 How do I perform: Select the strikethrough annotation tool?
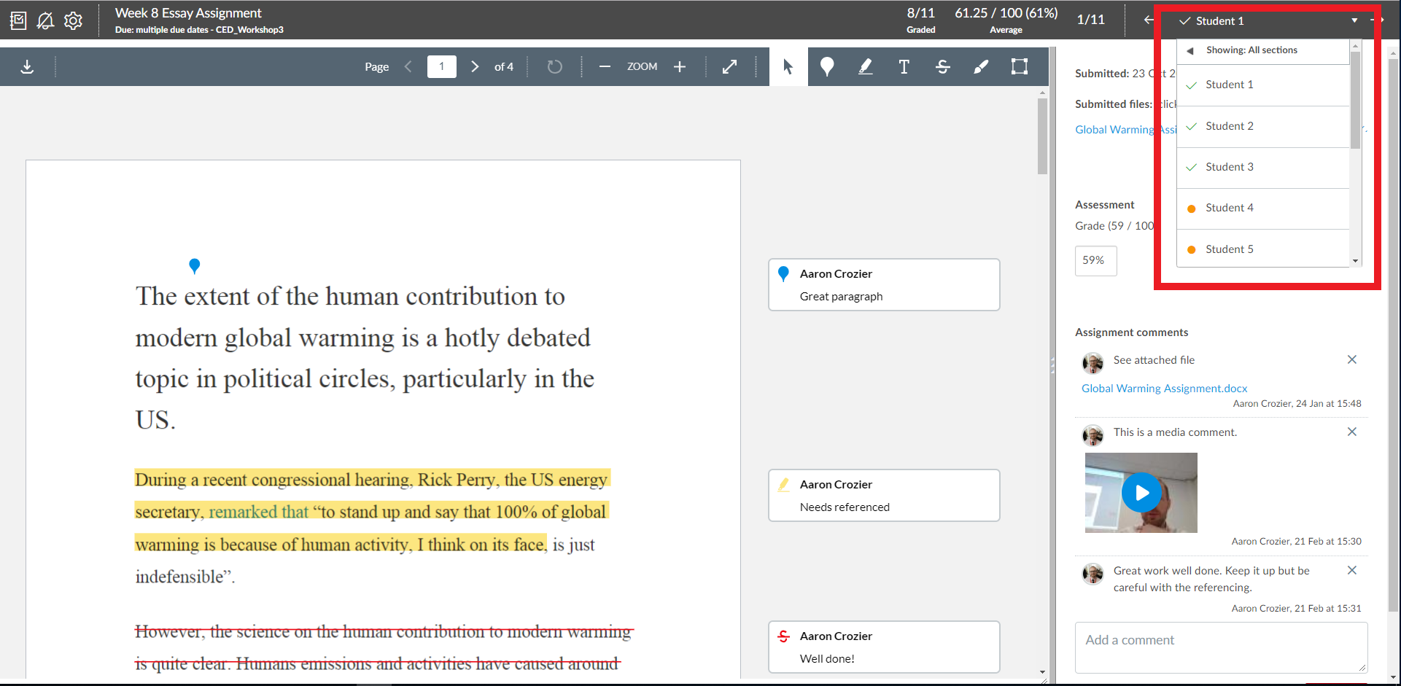[942, 67]
